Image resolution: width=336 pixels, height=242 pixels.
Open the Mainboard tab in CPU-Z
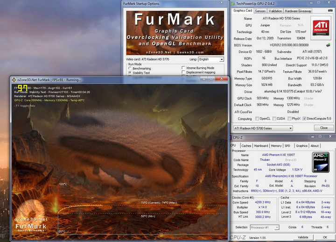point(261,146)
